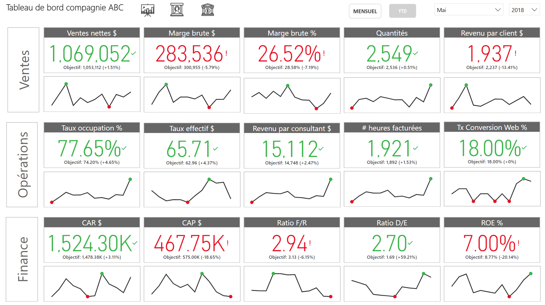This screenshot has height=305, width=545.
Task: Open the headset operator kiosk icon
Action: coord(177,10)
